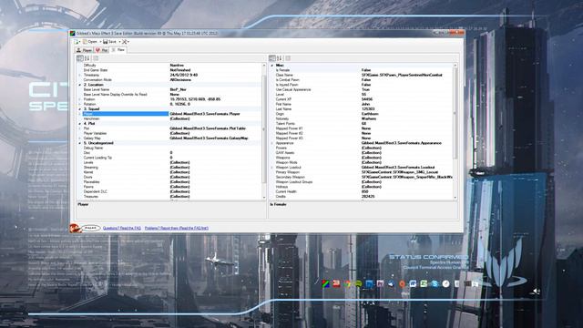Click the Skype icon in desktop dock
Viewport: 583px width, 328px height.
[435, 283]
